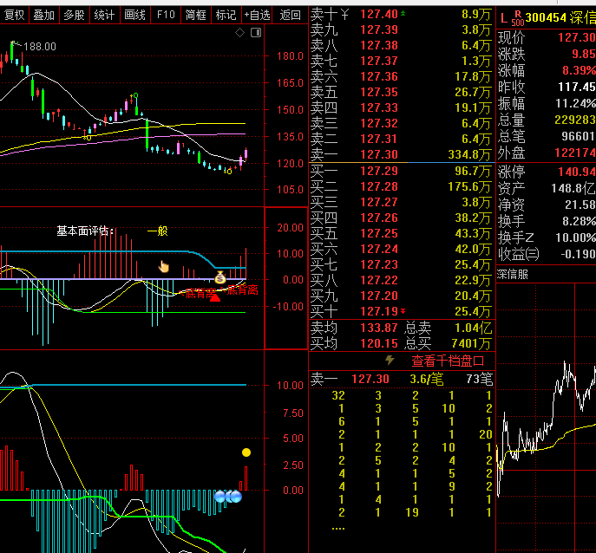Click the 复权 toolbar button

click(14, 15)
